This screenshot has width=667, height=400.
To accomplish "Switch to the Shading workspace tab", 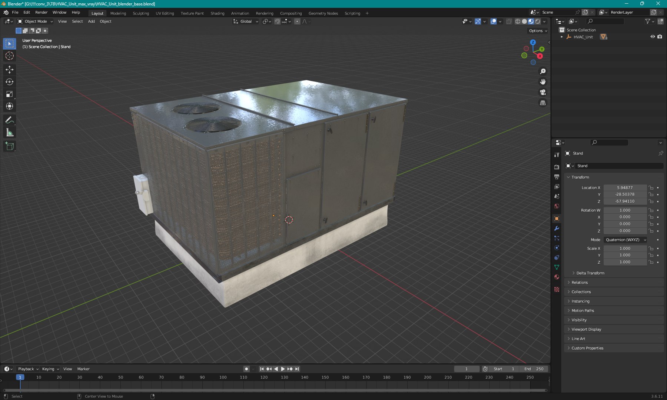I will [x=218, y=13].
